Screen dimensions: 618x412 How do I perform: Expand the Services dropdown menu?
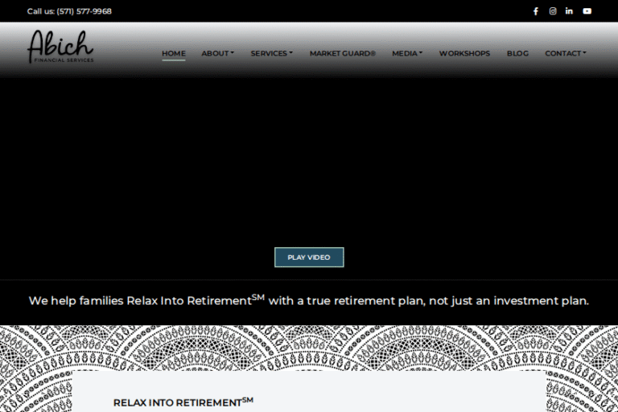(271, 54)
